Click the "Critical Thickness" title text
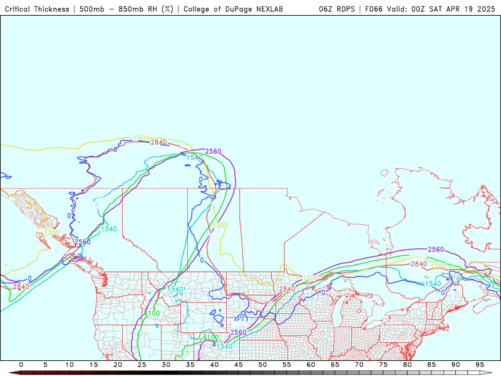The width and height of the screenshot is (501, 376). coord(37,9)
